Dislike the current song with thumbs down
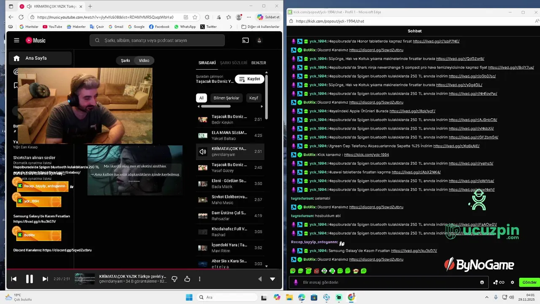 click(174, 279)
